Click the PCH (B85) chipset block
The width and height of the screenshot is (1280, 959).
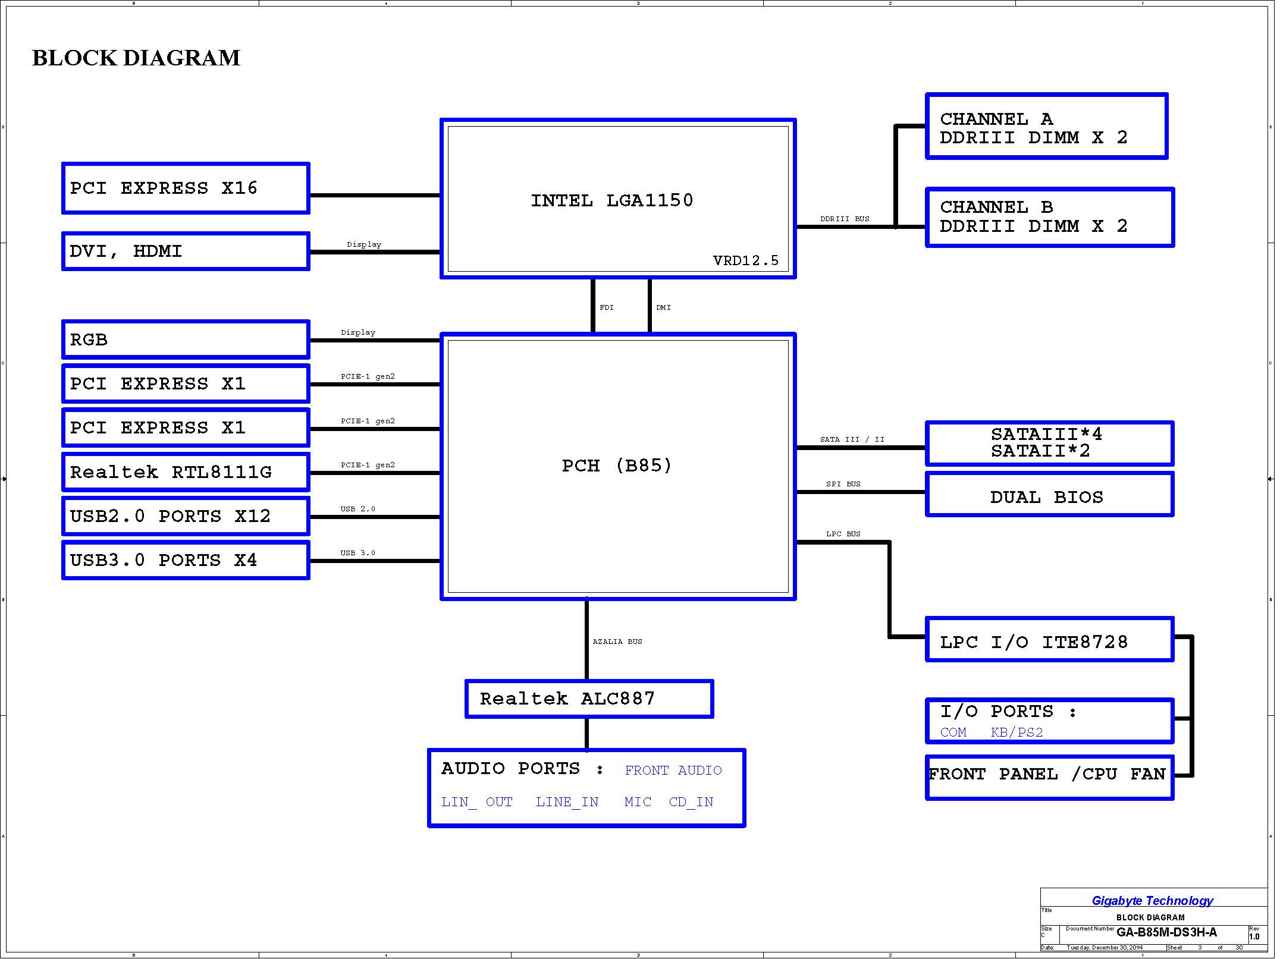(618, 467)
